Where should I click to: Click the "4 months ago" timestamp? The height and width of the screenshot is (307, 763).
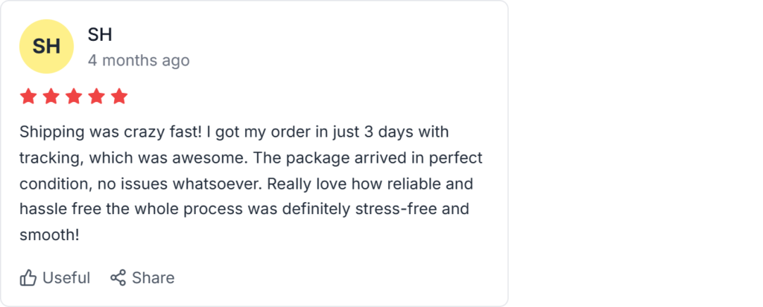pyautogui.click(x=139, y=60)
